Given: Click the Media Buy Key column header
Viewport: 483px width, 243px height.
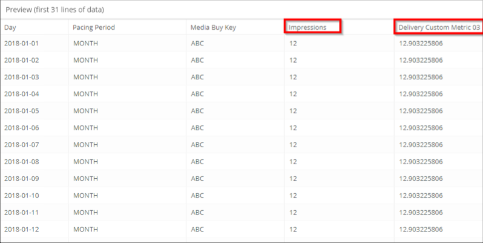Looking at the screenshot, I should coord(213,27).
